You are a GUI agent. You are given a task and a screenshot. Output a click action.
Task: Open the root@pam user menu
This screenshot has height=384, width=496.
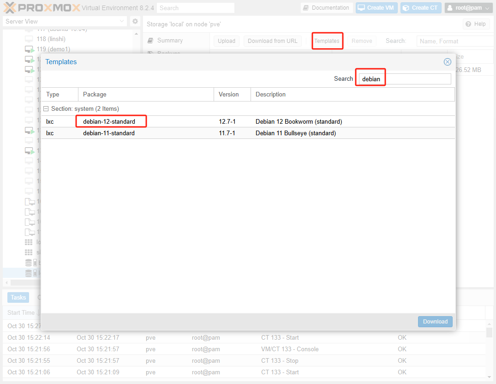(x=468, y=7)
